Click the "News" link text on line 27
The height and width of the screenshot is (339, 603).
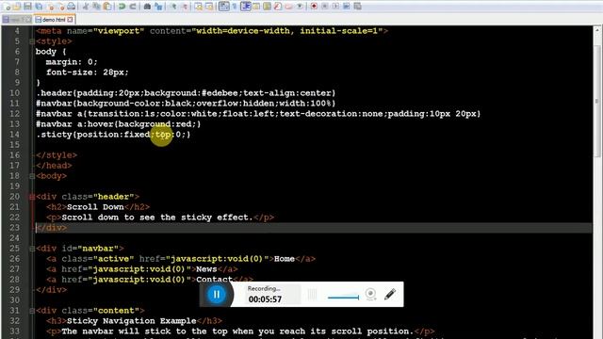pos(206,269)
